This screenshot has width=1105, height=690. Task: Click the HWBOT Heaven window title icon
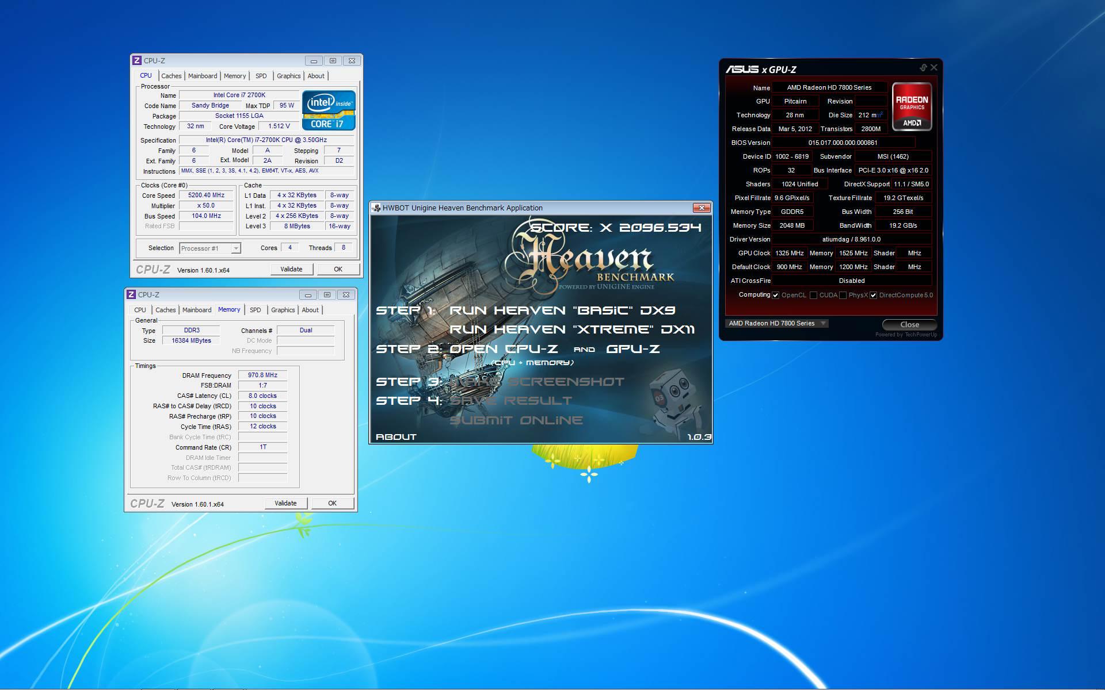(x=376, y=208)
